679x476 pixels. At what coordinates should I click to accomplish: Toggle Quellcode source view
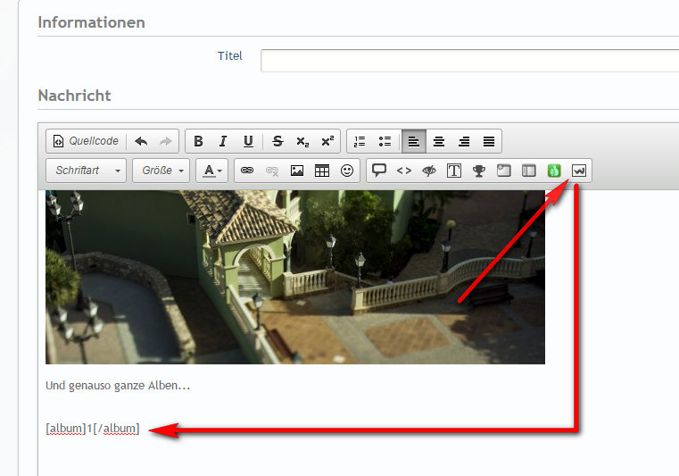coord(86,141)
